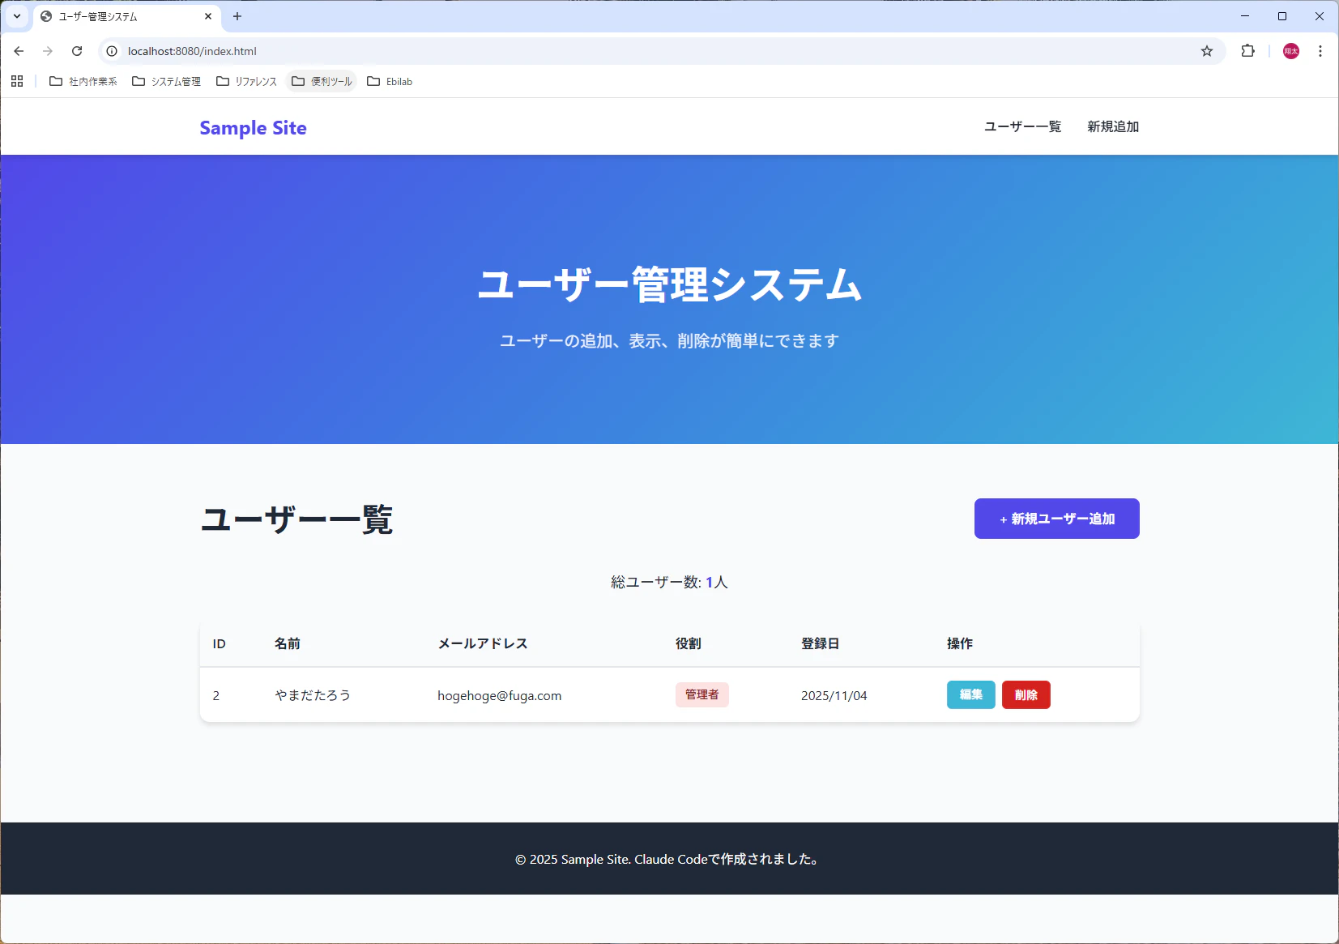The height and width of the screenshot is (944, 1339).
Task: Maximize the browser window
Action: coord(1282,16)
